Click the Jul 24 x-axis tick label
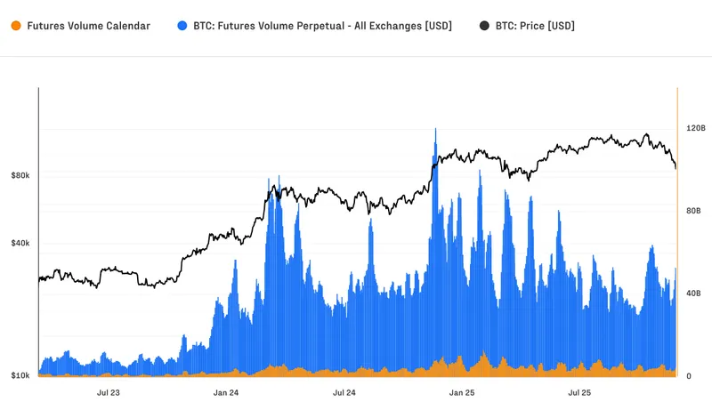712x410 pixels. [x=344, y=392]
